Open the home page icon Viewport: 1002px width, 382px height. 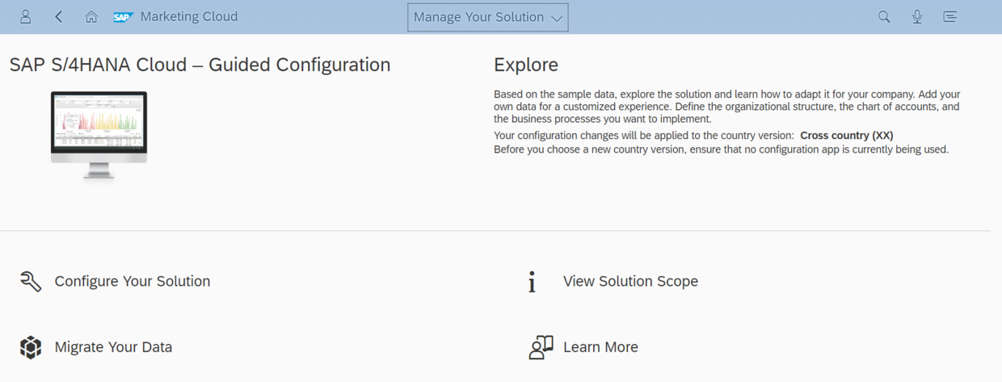click(91, 16)
